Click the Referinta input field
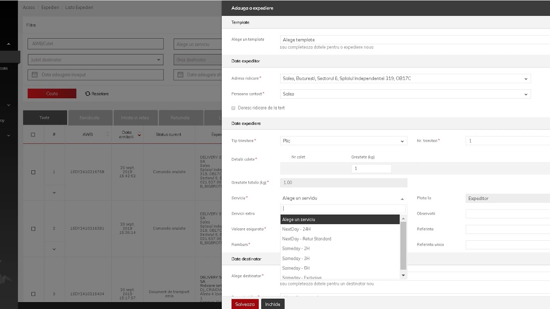The image size is (550, 309). pos(507,229)
